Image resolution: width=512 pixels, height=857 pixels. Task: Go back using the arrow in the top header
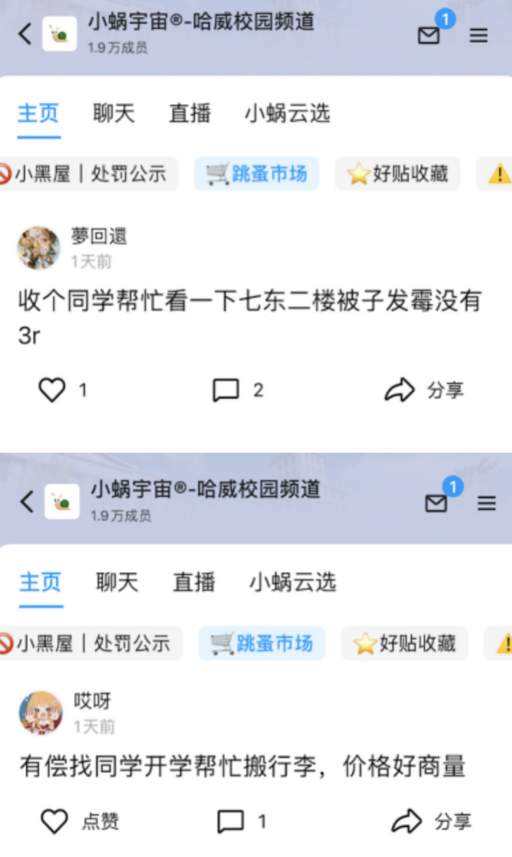[25, 34]
